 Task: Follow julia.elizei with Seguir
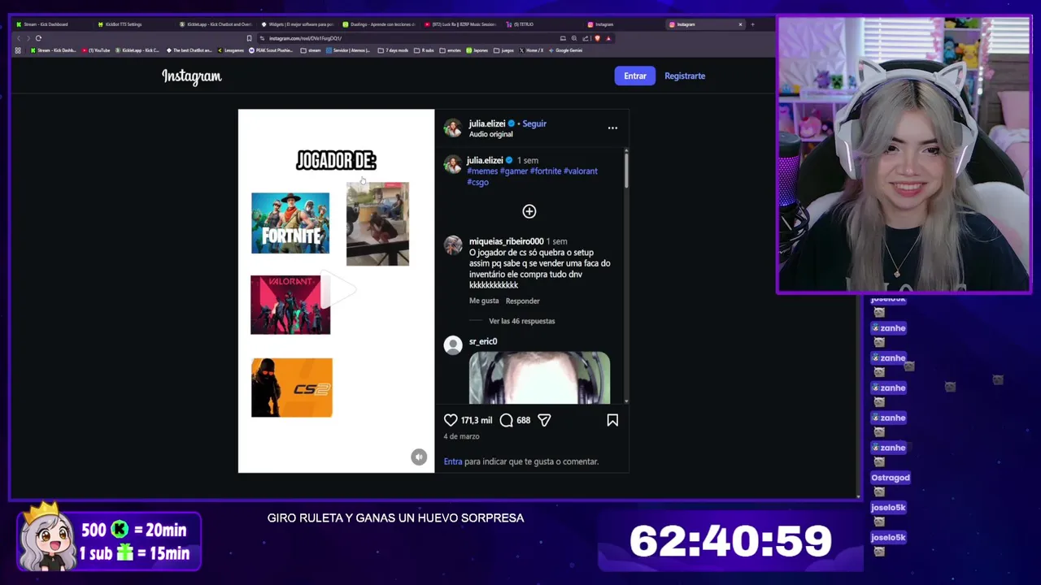click(534, 123)
